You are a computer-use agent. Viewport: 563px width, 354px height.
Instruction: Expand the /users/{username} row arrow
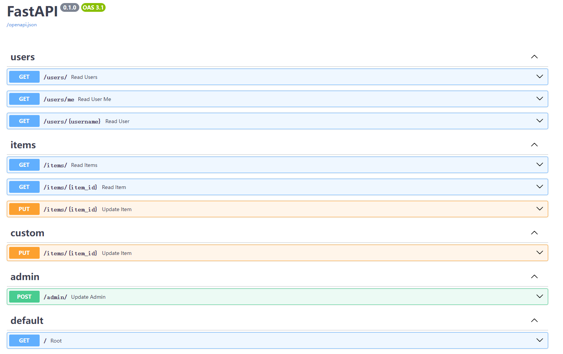click(x=540, y=121)
